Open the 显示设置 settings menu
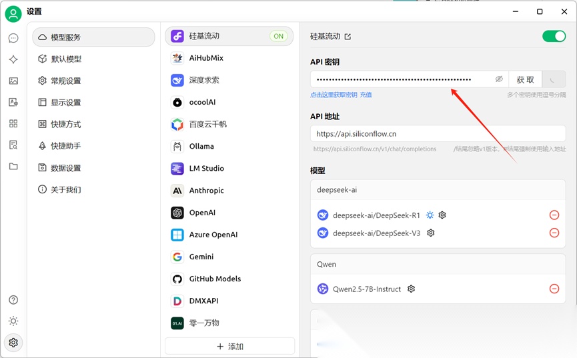Image resolution: width=577 pixels, height=358 pixels. [x=93, y=102]
